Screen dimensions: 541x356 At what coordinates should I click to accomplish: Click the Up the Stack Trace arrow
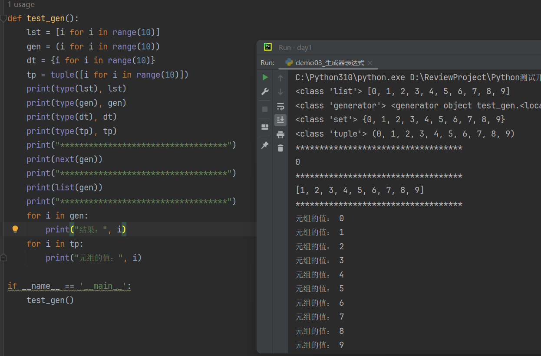click(280, 78)
